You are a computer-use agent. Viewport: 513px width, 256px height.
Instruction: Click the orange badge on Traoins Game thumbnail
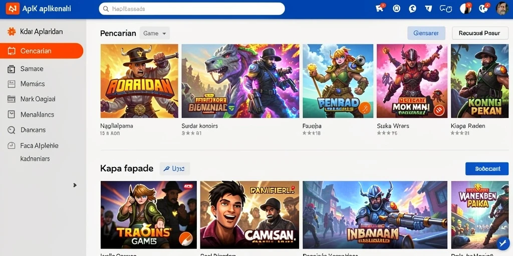point(185,239)
